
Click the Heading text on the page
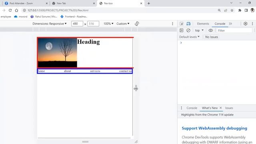point(88,42)
